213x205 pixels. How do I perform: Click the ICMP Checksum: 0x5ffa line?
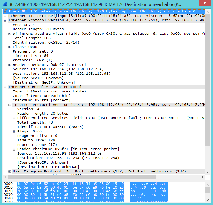pos(41,100)
